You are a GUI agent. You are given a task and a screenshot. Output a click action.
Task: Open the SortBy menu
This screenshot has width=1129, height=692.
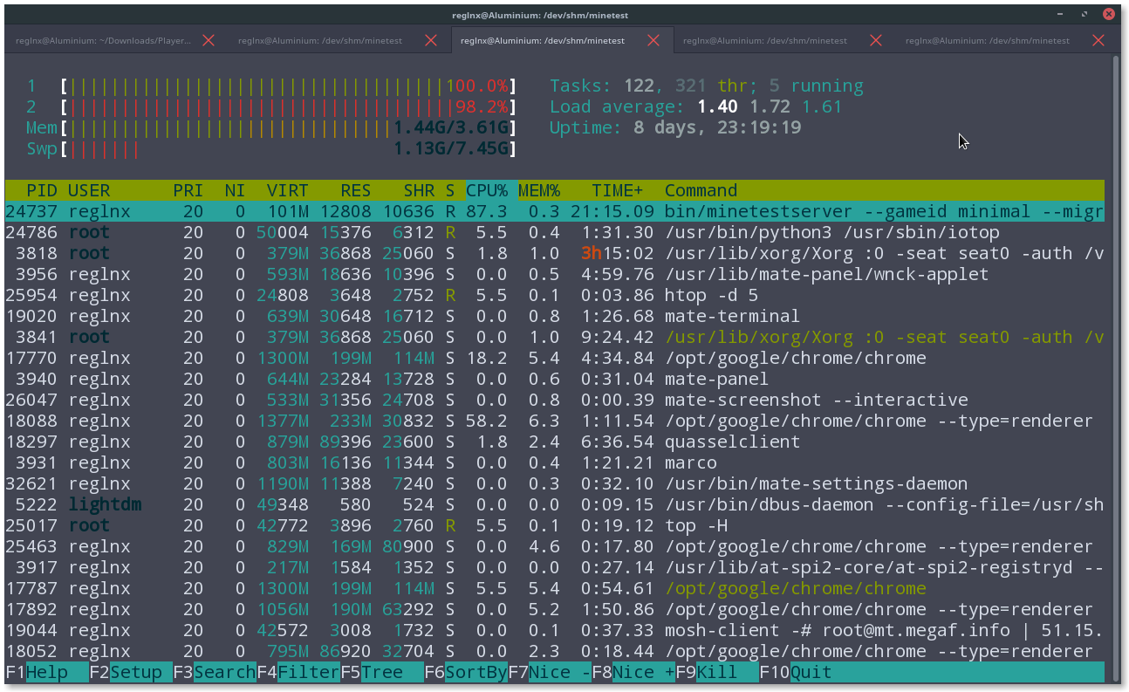coord(476,672)
